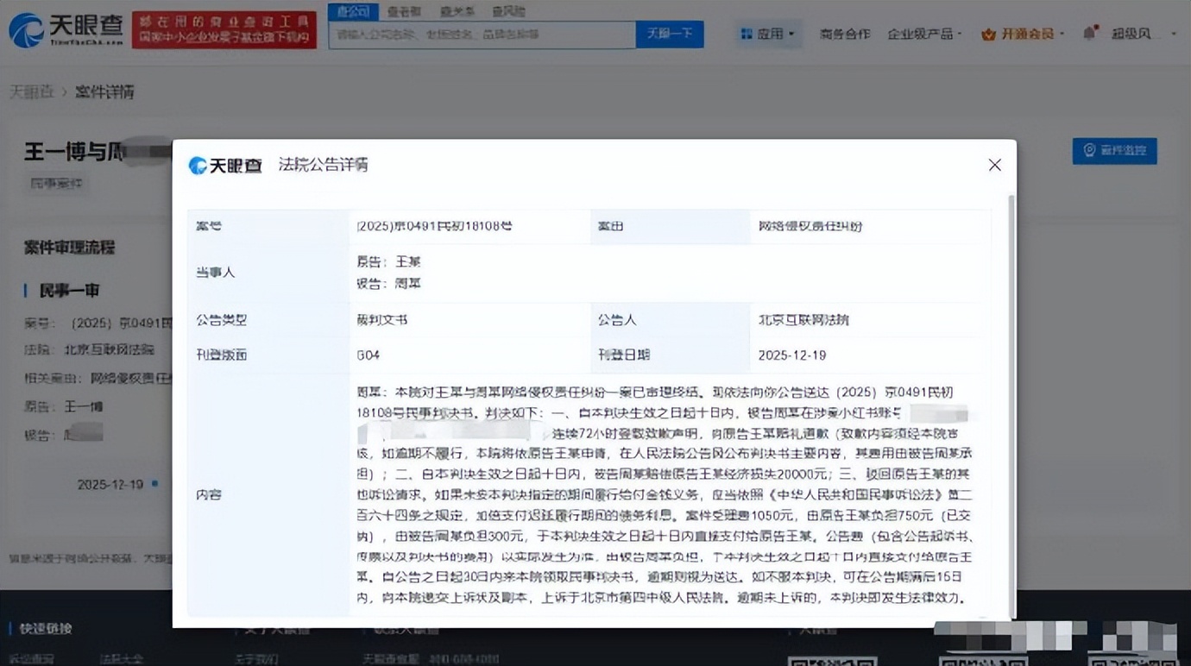Switch to the 查风险 search tab
1191x666 pixels.
point(507,11)
